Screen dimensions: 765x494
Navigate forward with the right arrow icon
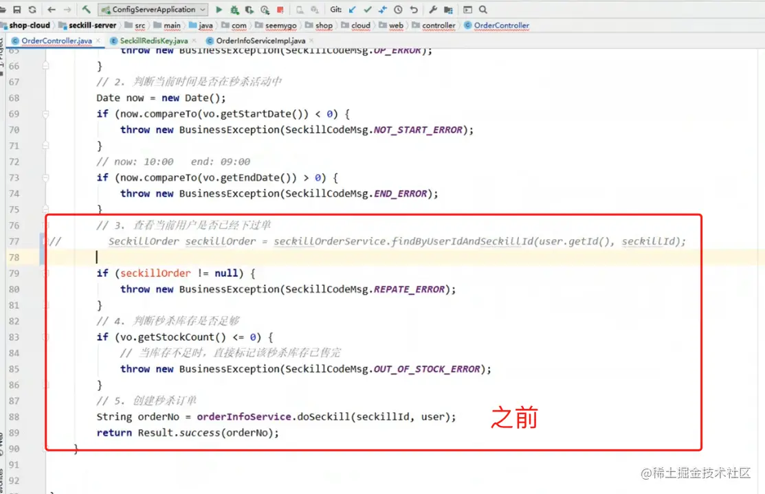click(67, 9)
